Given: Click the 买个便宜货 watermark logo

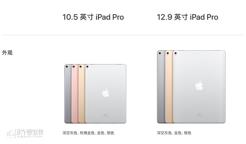Looking at the screenshot, I should pyautogui.click(x=25, y=134).
